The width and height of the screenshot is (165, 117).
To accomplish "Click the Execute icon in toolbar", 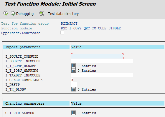I will pyautogui.click(x=6, y=14).
